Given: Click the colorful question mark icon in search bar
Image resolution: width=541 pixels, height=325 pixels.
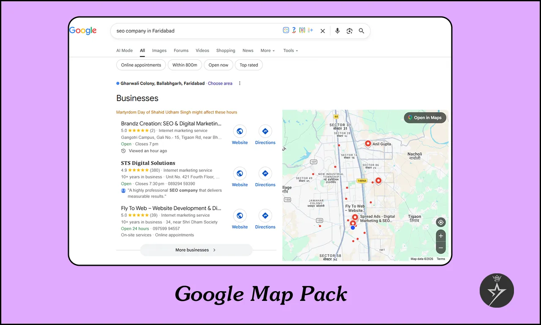Looking at the screenshot, I should pos(294,30).
